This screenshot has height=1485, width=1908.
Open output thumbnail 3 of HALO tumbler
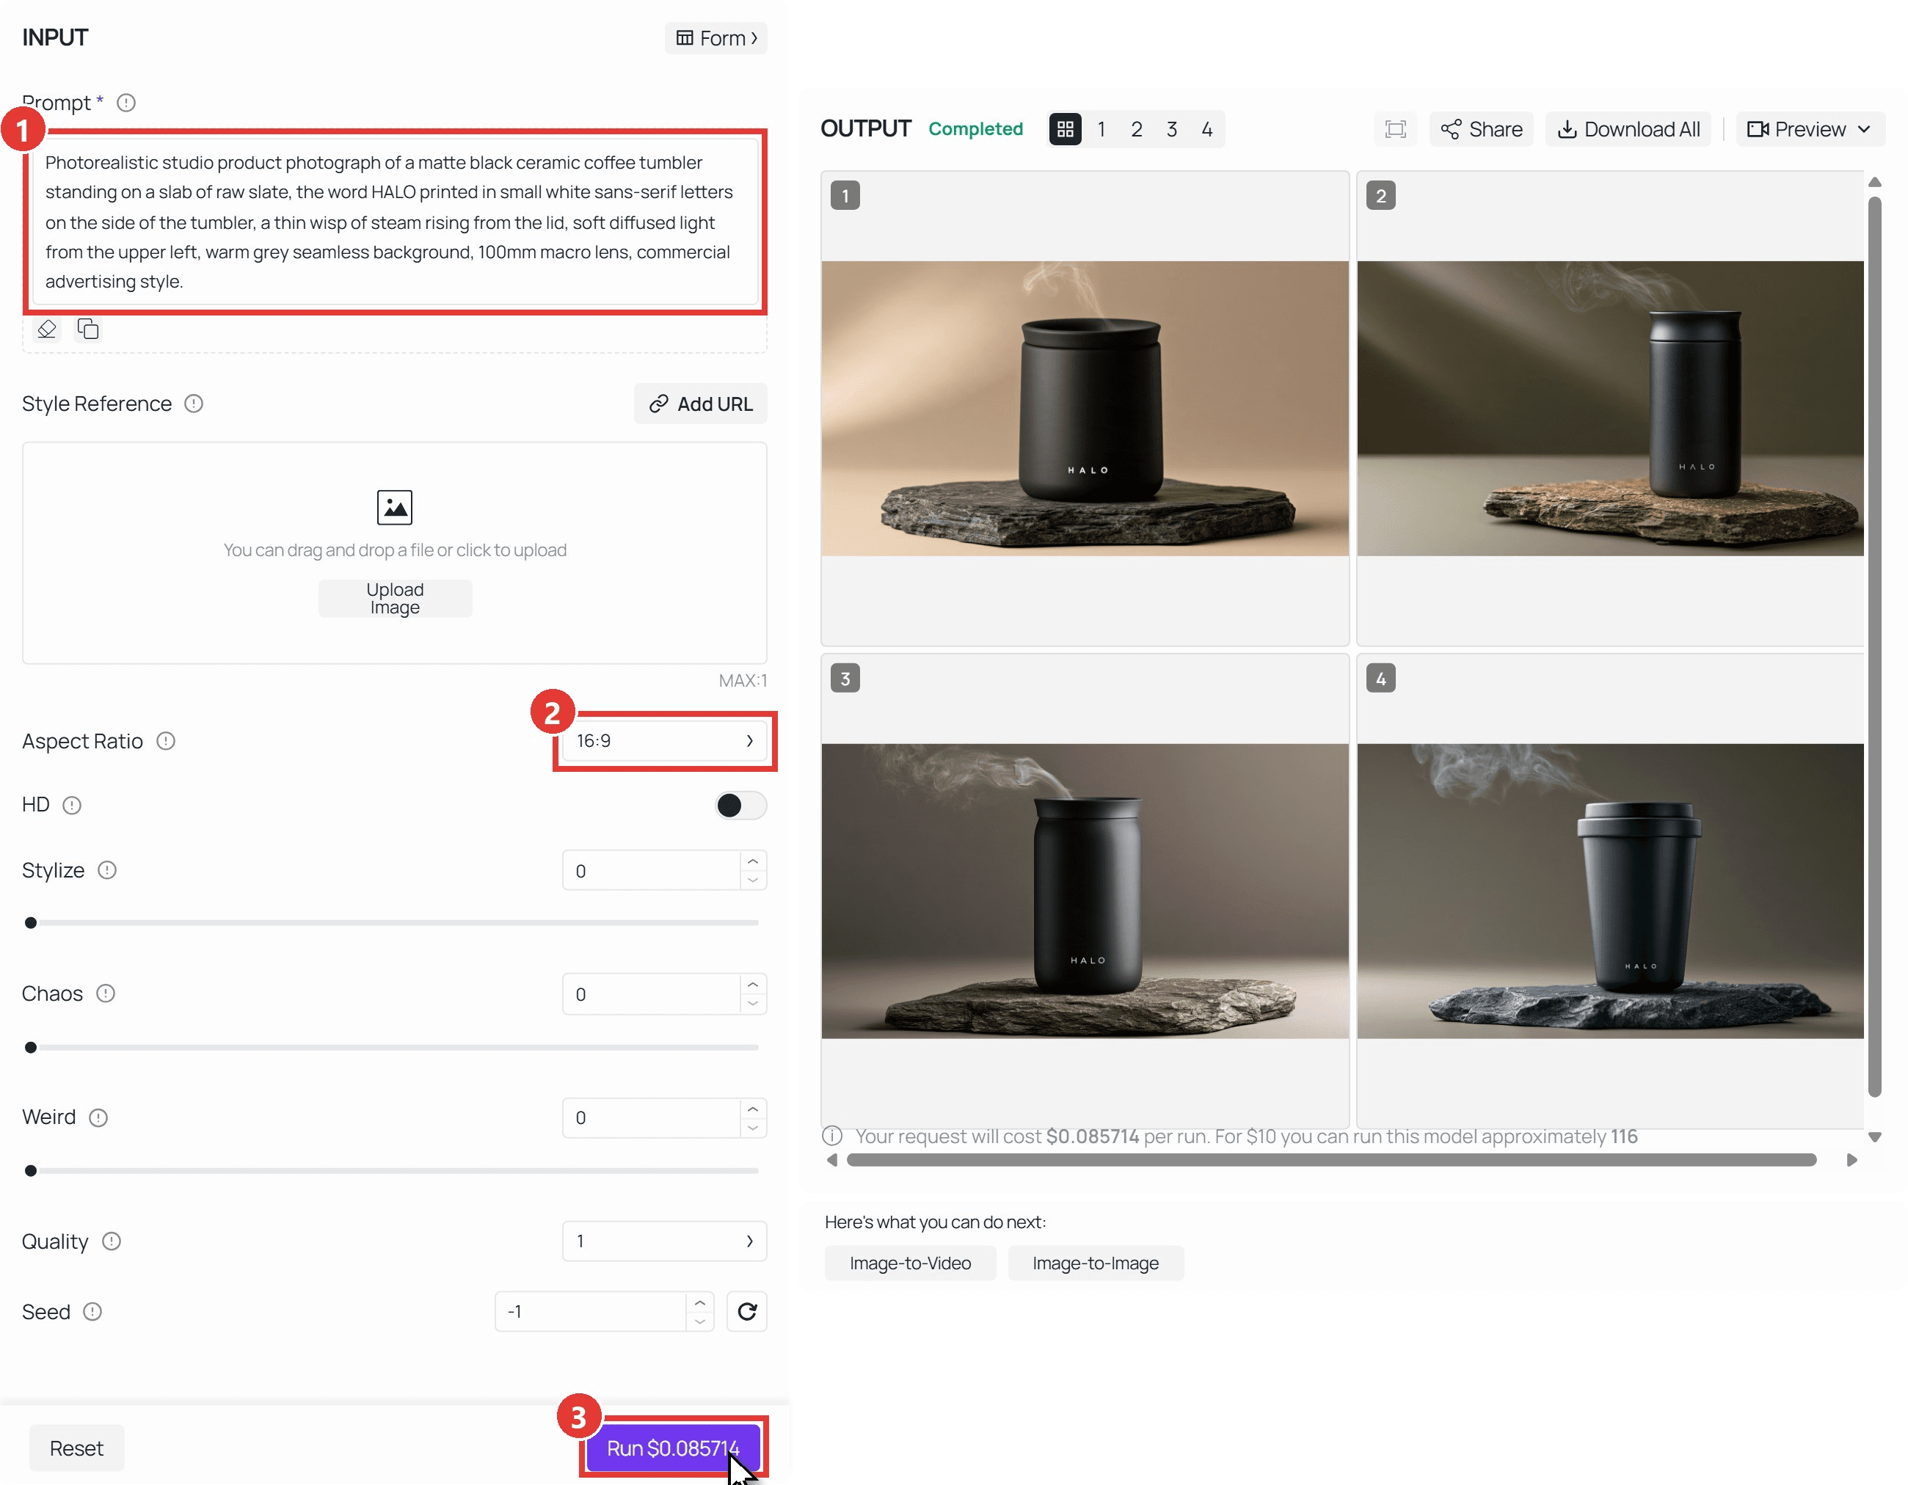click(1085, 891)
